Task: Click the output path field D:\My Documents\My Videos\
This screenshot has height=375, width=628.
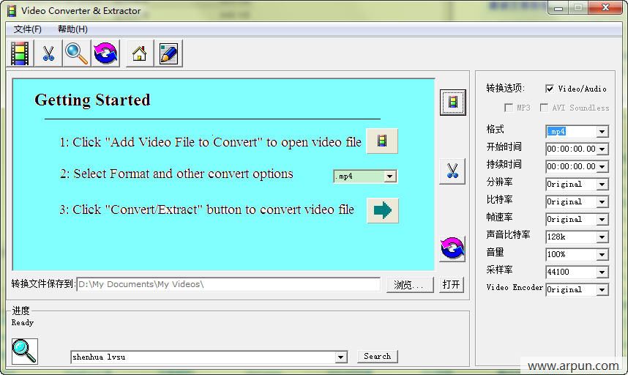Action: click(x=228, y=284)
